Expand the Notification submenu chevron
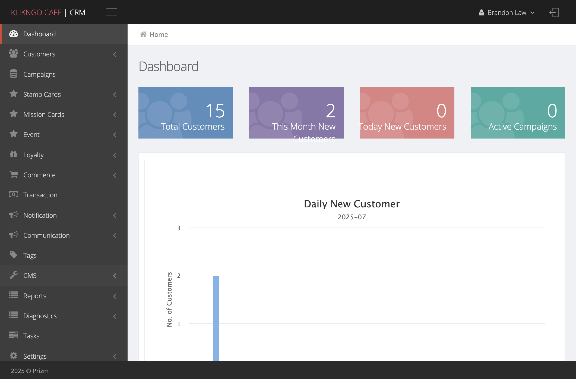Viewport: 576px width, 379px height. click(x=115, y=216)
